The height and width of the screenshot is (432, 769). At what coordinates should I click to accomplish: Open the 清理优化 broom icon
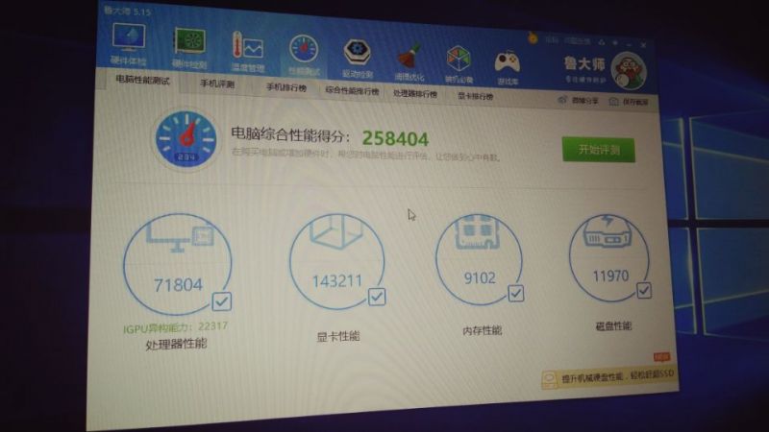pos(409,57)
